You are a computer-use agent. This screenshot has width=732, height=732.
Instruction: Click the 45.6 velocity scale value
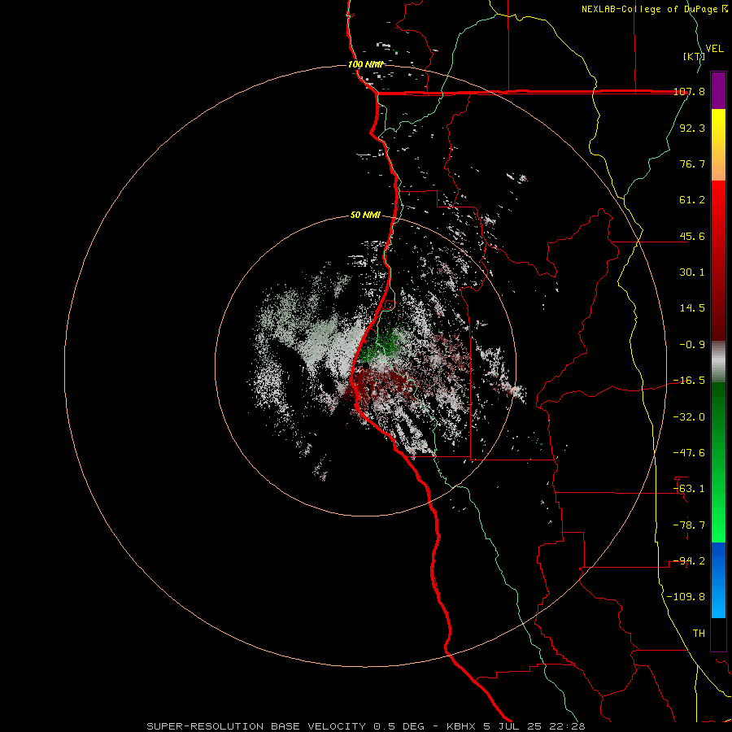pos(692,236)
